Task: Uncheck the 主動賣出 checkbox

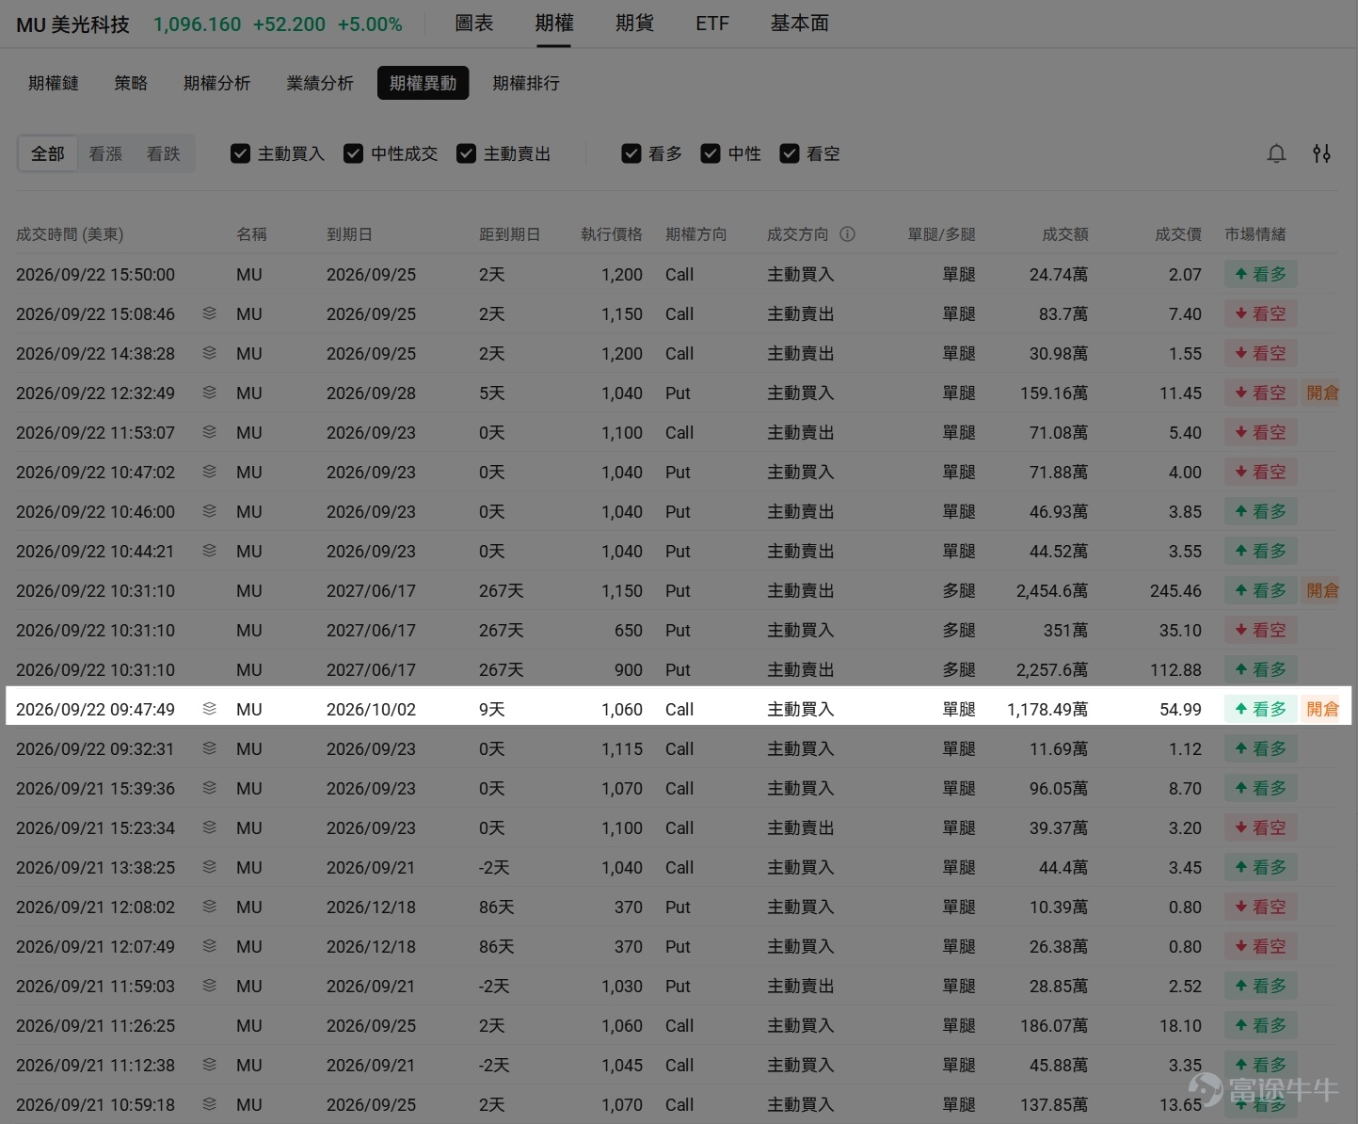Action: (x=466, y=153)
